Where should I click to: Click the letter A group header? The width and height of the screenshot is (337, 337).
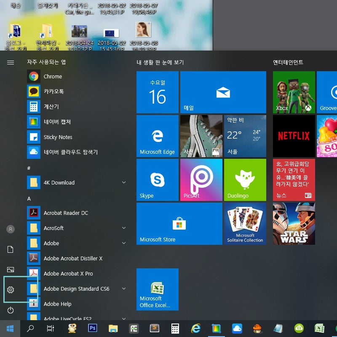pyautogui.click(x=29, y=199)
